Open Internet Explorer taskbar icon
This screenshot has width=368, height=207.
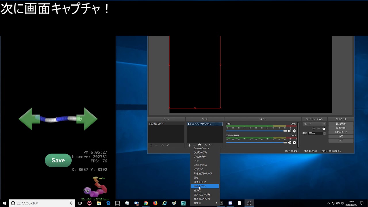[165, 203]
